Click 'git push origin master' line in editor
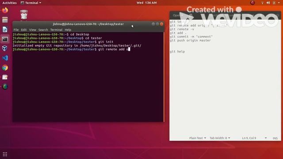Screen dimensions: 283x159 pyautogui.click(x=190, y=40)
